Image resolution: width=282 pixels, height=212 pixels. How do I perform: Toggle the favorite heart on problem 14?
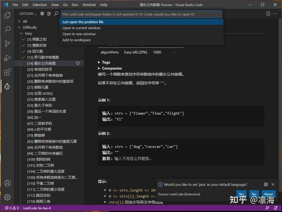[78, 63]
